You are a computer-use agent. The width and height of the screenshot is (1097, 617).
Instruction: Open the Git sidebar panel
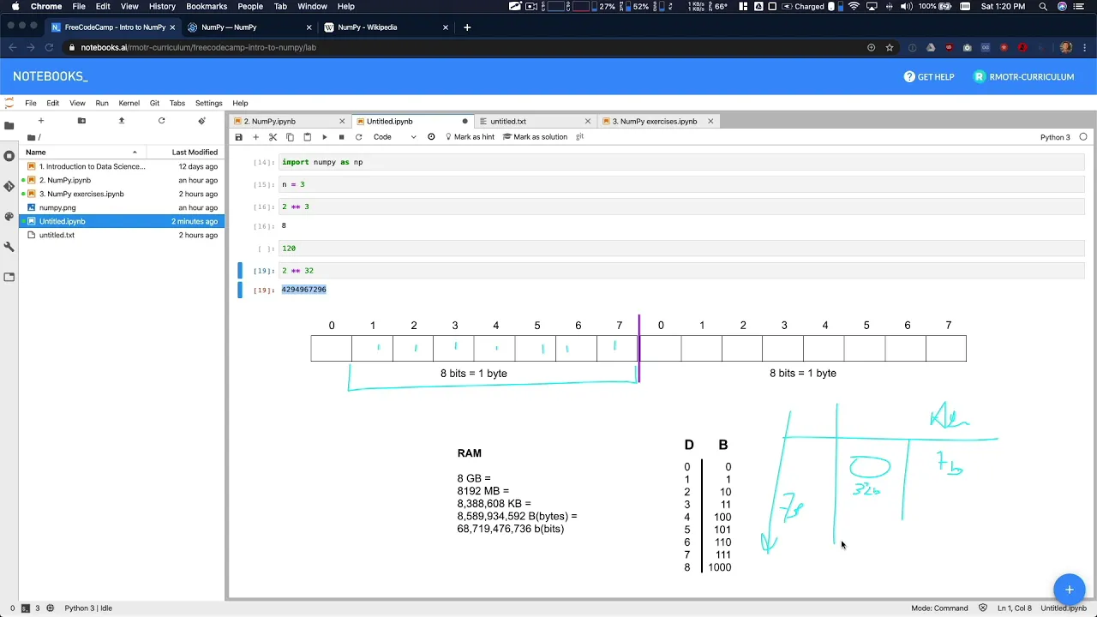click(x=9, y=186)
